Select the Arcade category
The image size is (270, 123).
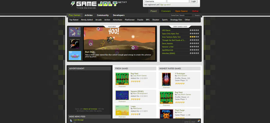click(98, 20)
